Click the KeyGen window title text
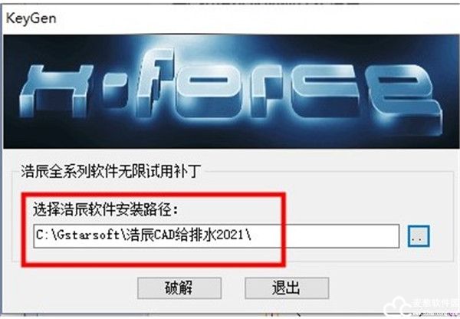 (31, 18)
